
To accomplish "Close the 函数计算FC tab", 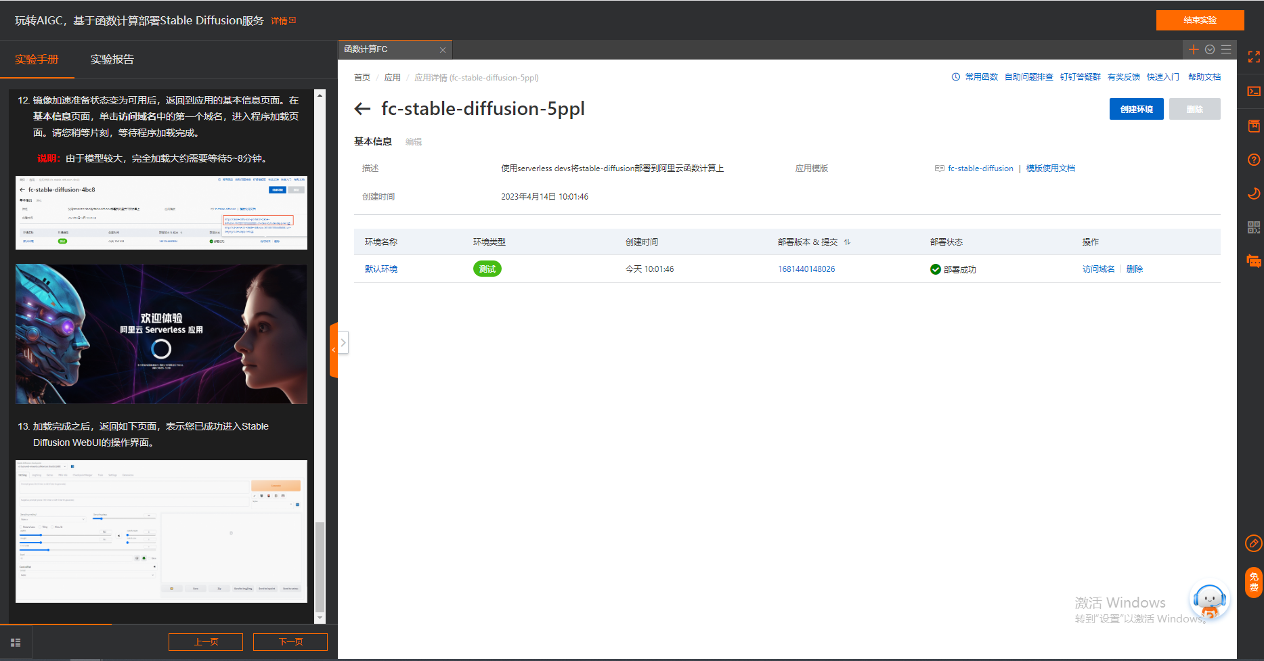I will 443,50.
